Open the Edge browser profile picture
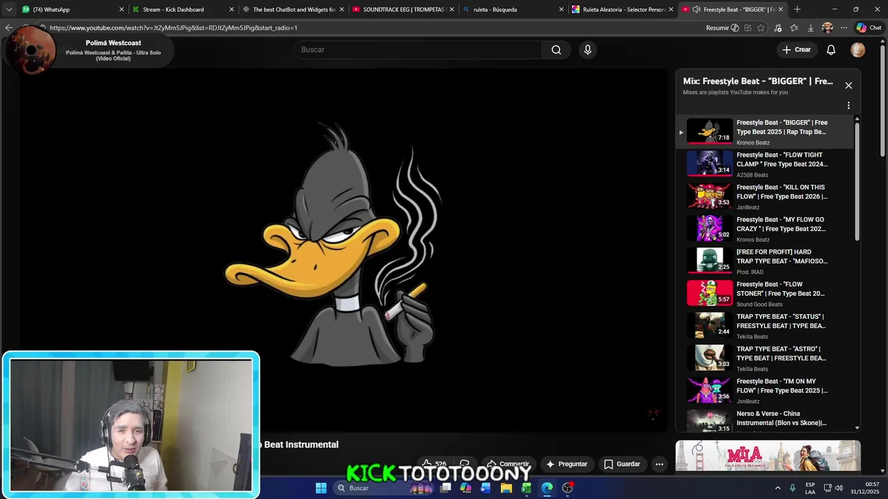 coord(827,28)
